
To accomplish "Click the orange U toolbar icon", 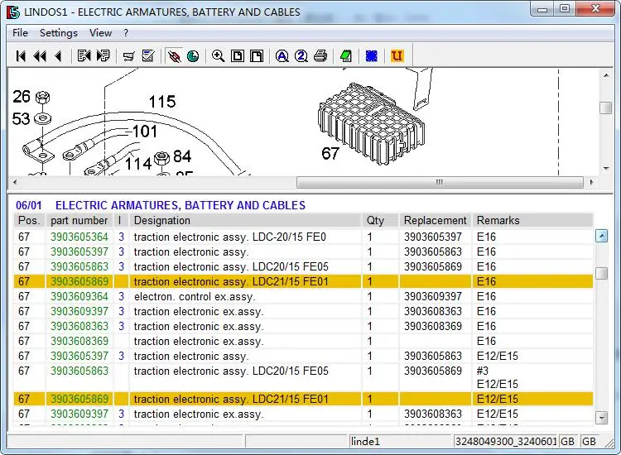I will [397, 56].
